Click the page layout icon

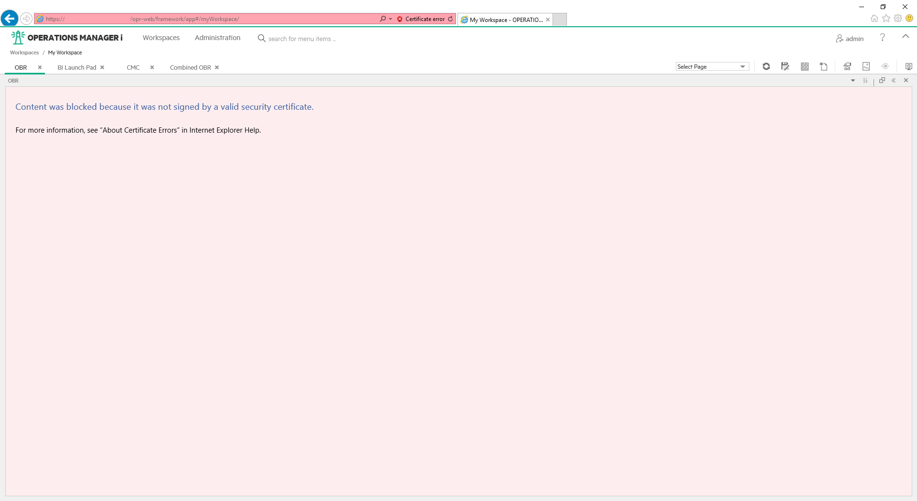847,66
